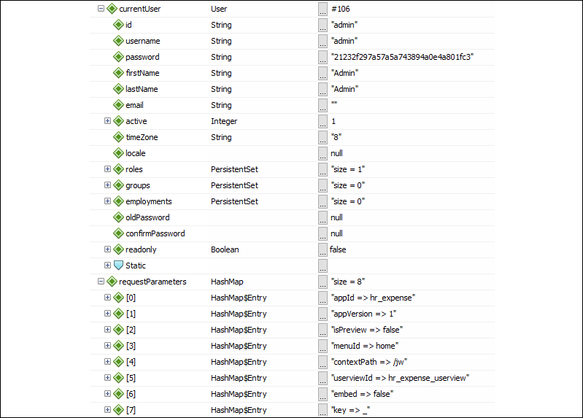This screenshot has width=583, height=418.
Task: Open ellipsis button for firstName value
Action: click(x=323, y=73)
